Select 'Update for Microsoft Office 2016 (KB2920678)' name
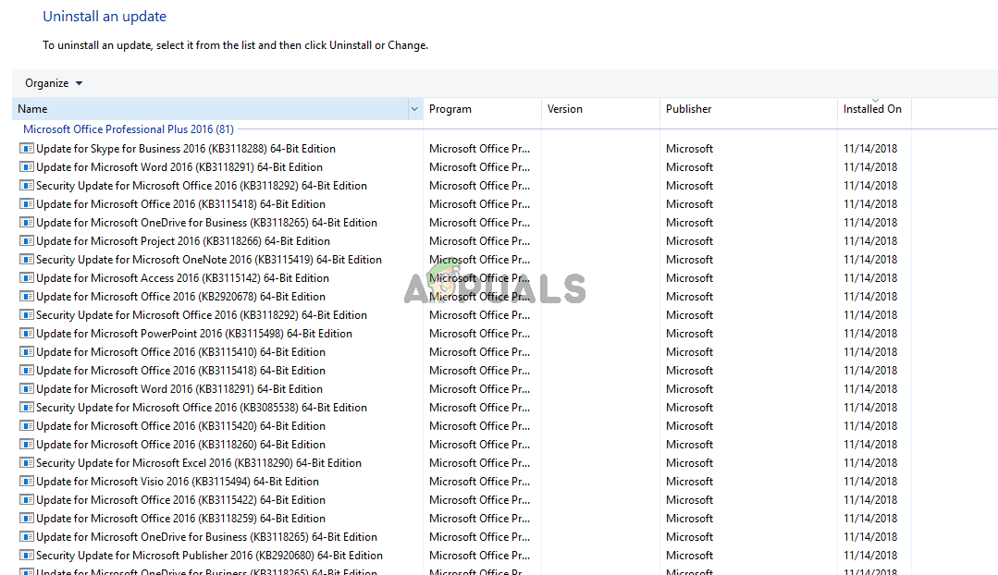The image size is (998, 575). tap(180, 297)
